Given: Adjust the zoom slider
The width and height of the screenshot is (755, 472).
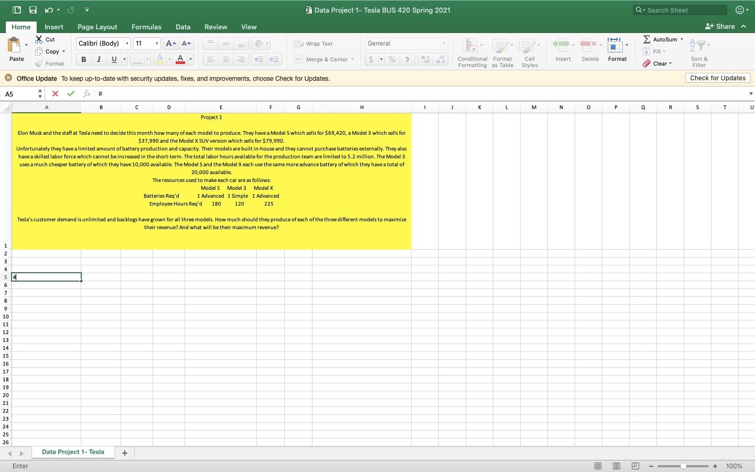Looking at the screenshot, I should pyautogui.click(x=683, y=466).
